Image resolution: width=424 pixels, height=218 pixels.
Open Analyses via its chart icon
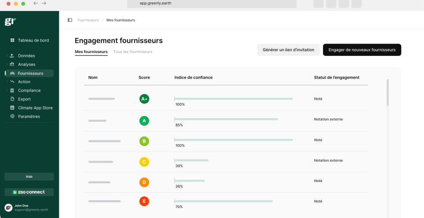pyautogui.click(x=12, y=64)
